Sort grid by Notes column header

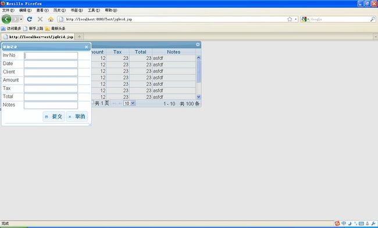173,52
